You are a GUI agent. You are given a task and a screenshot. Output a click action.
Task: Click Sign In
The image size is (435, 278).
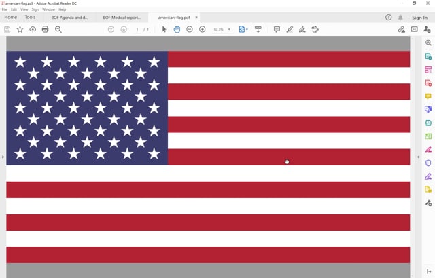pos(419,18)
